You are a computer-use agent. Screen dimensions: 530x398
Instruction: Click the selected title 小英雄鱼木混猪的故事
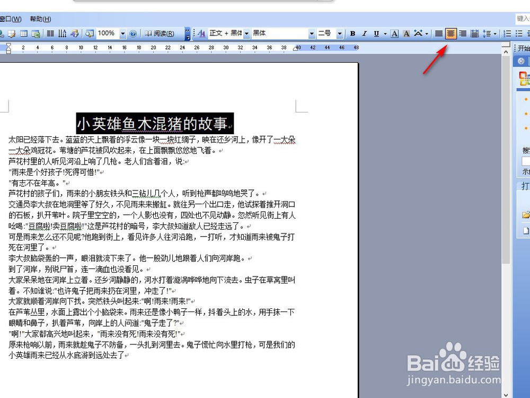click(155, 124)
